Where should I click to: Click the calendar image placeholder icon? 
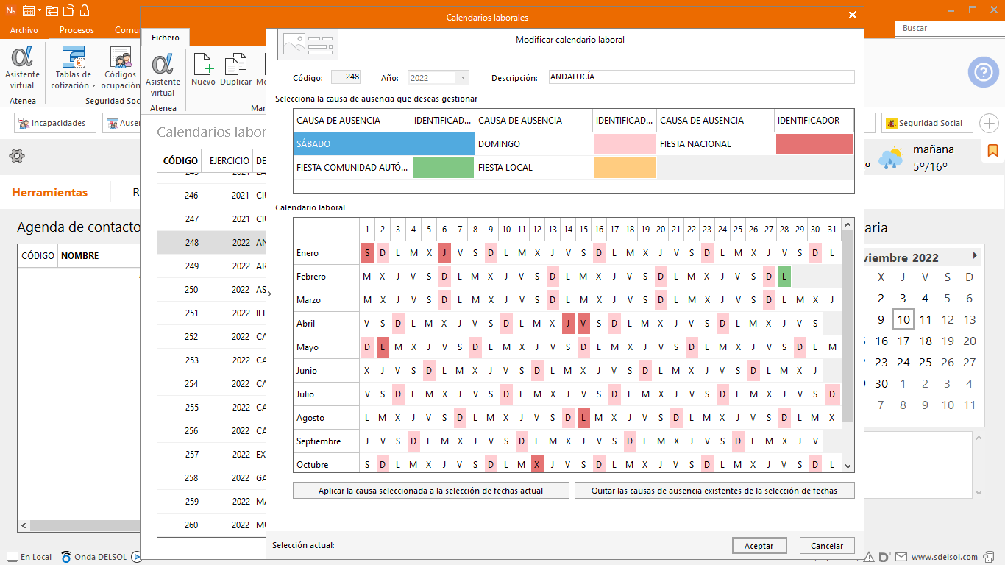coord(308,44)
